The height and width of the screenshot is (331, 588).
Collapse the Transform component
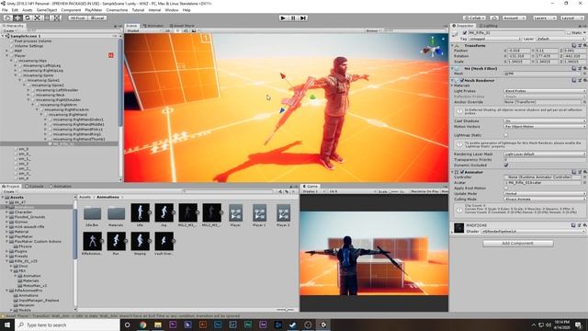(453, 45)
